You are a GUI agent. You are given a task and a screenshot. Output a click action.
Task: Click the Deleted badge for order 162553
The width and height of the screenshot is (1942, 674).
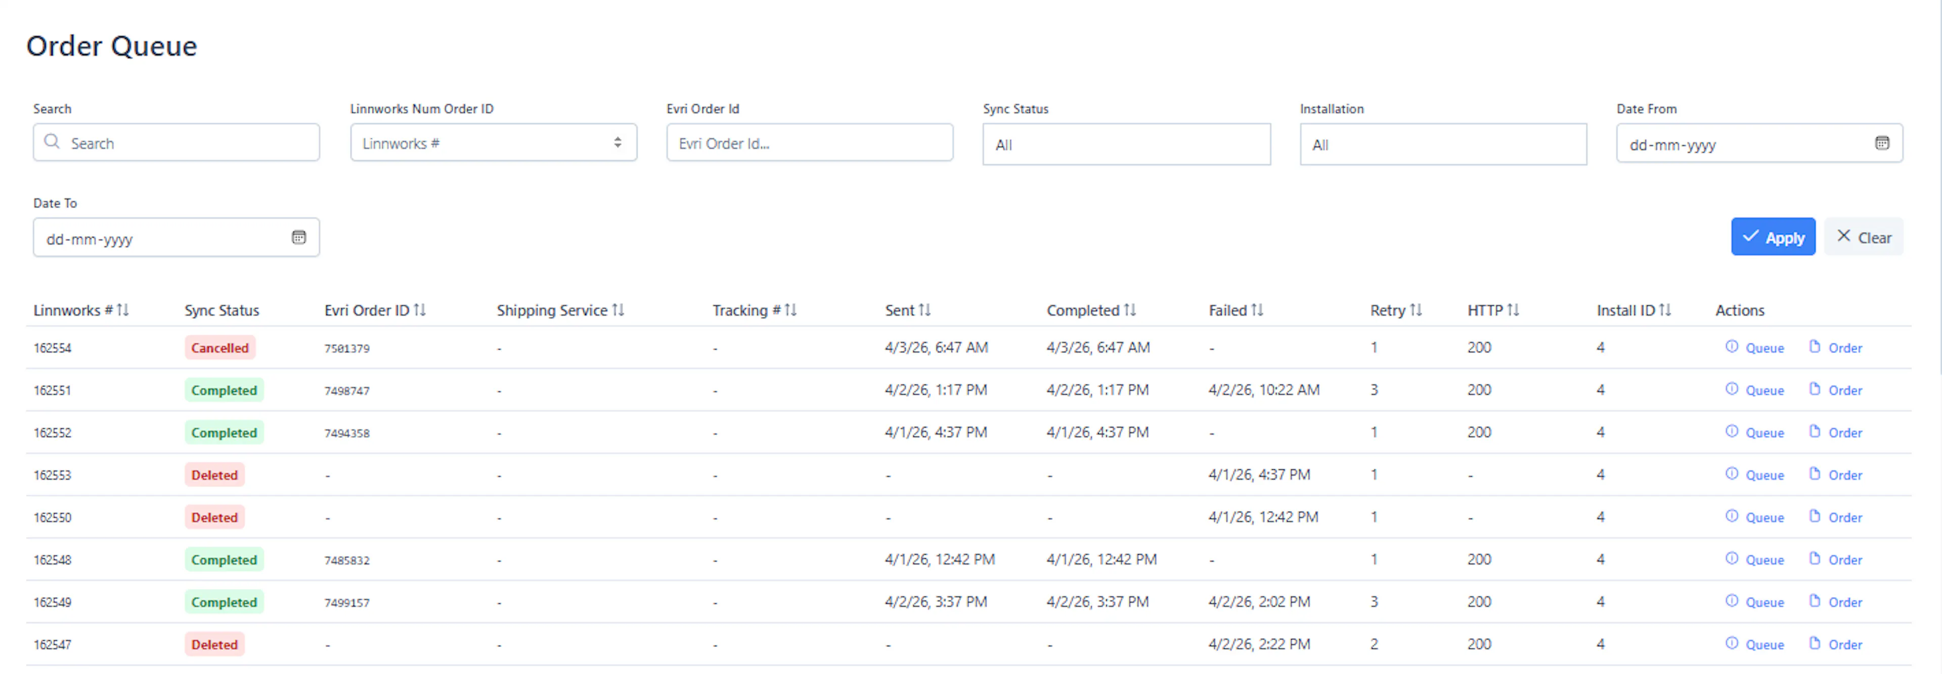tap(214, 475)
